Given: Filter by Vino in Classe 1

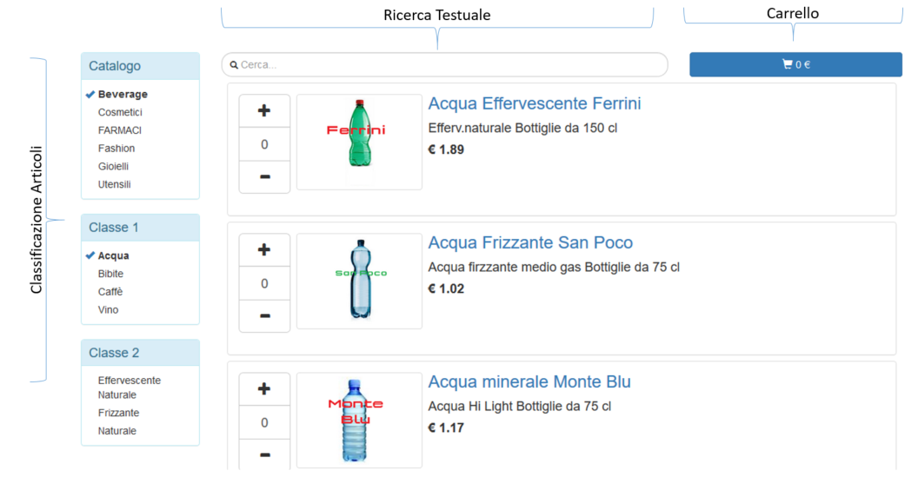Looking at the screenshot, I should [x=108, y=309].
